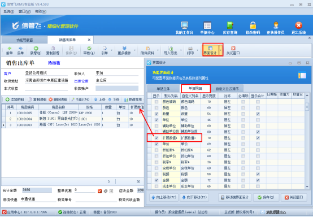Click the 添加明细 add row icon
313x217 pixels.
pyautogui.click(x=7, y=99)
